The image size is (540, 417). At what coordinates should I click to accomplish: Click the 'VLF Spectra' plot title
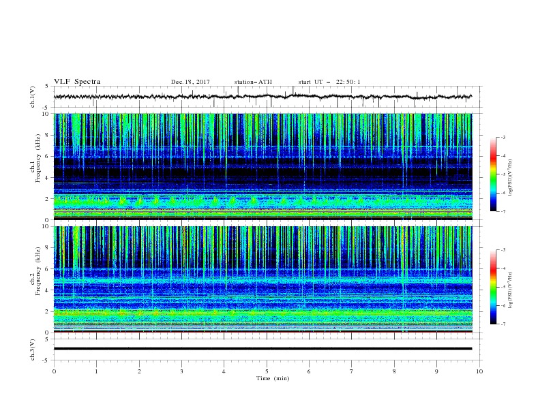pos(77,82)
